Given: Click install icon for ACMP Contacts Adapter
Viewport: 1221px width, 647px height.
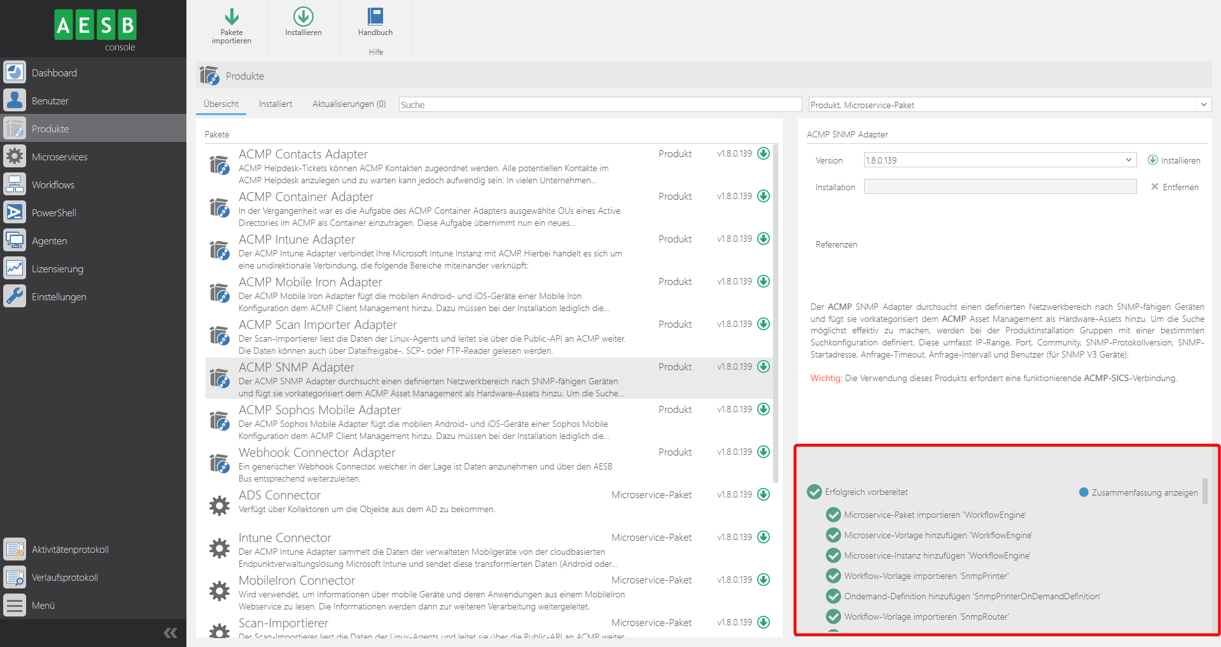Looking at the screenshot, I should point(764,153).
